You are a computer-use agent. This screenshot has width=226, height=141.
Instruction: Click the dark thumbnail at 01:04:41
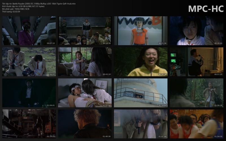tap(29, 93)
